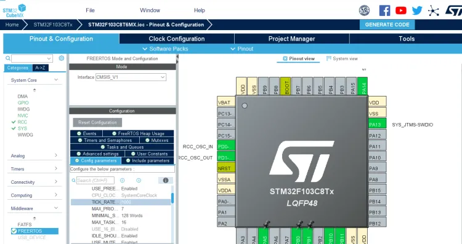Open the Twitter bird icon

[x=417, y=10]
